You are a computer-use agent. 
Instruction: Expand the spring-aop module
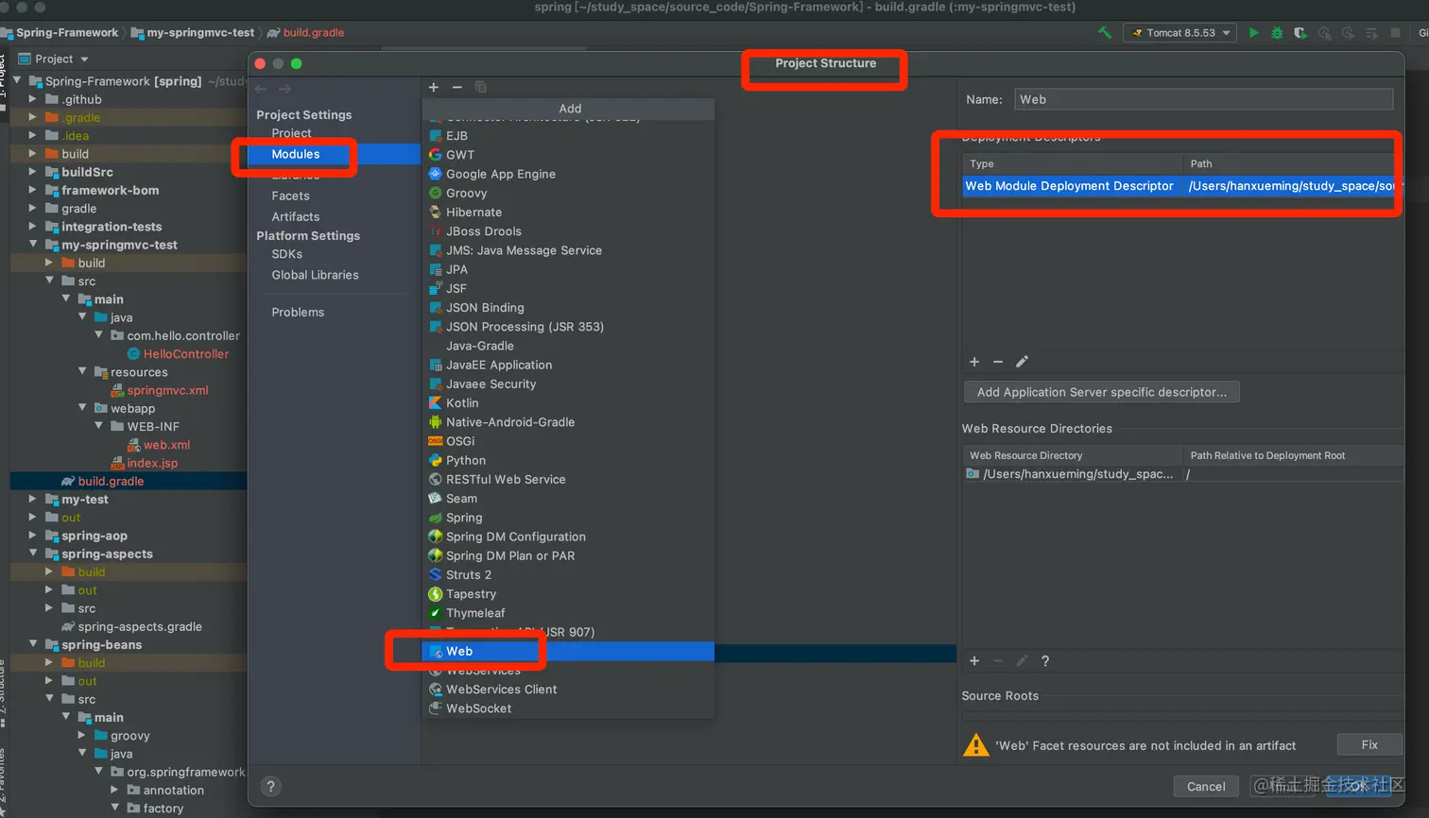click(34, 536)
